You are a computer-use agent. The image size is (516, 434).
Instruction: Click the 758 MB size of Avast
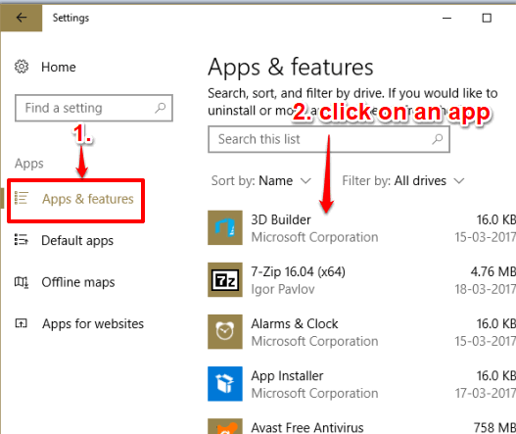tap(494, 427)
